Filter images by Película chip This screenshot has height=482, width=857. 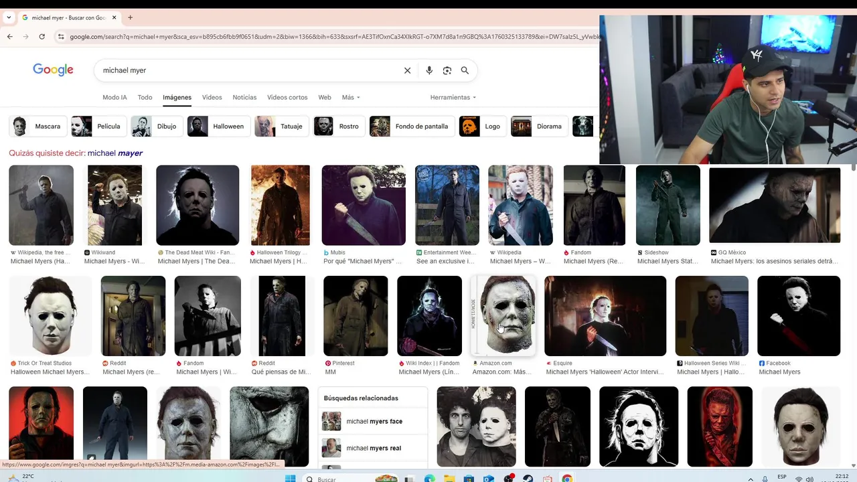coord(99,126)
